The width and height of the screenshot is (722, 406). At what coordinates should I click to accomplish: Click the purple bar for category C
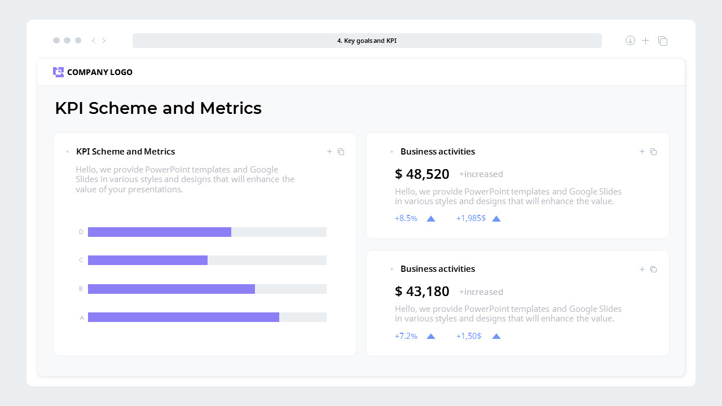[x=148, y=261]
